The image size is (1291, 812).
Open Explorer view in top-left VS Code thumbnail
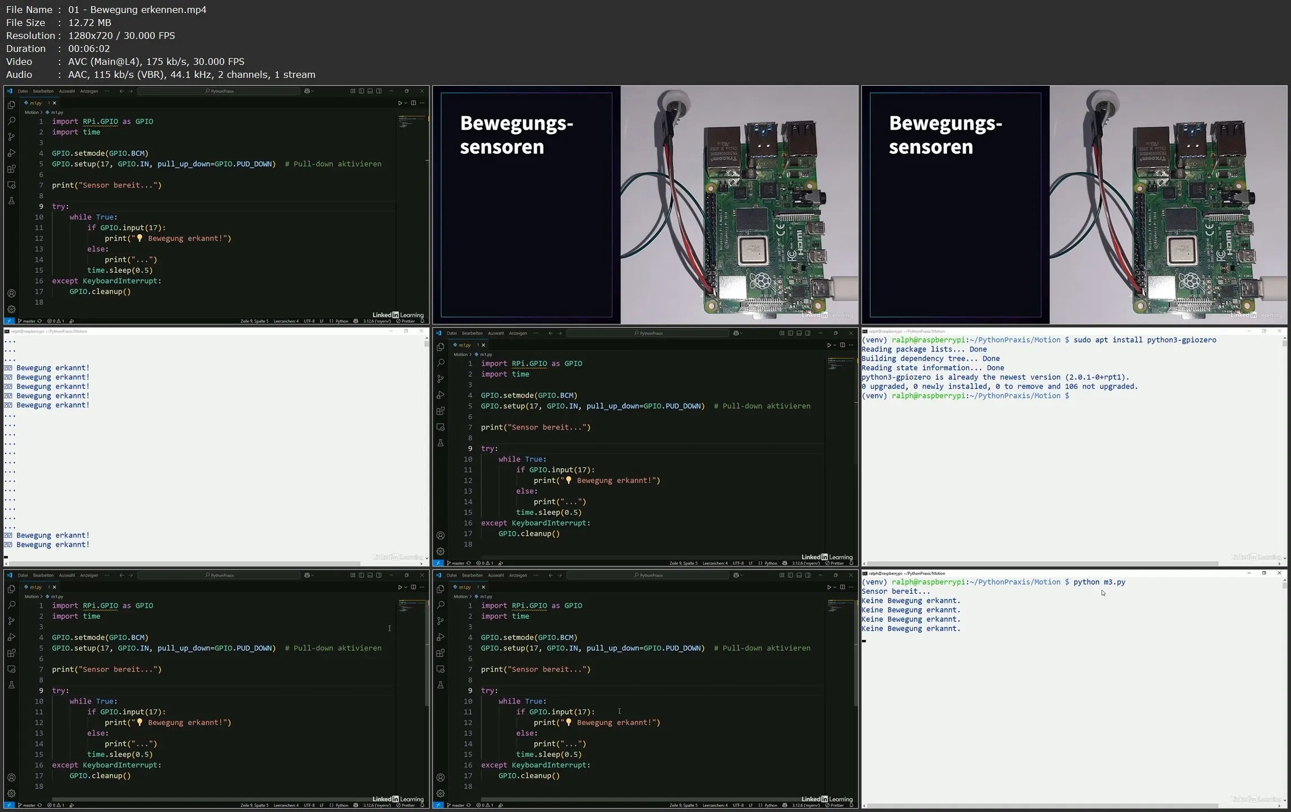click(x=11, y=105)
